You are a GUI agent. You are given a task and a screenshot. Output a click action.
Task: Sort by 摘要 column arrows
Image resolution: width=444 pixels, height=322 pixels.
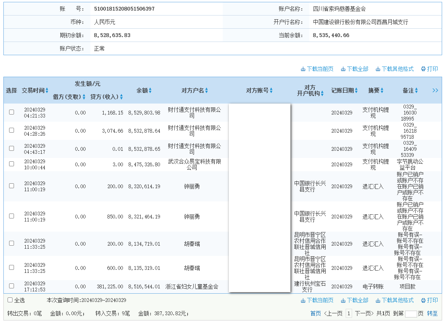coord(382,91)
